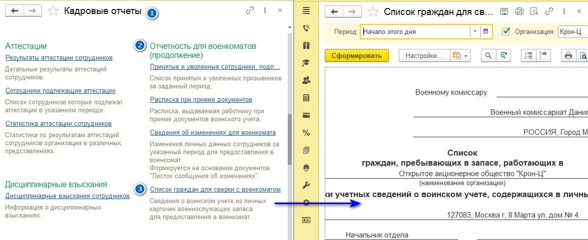The width and height of the screenshot is (588, 240).
Task: Click the Военному комиссару text in report
Action: [x=451, y=92]
